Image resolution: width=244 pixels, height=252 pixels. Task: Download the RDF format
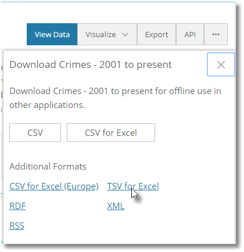[17, 206]
